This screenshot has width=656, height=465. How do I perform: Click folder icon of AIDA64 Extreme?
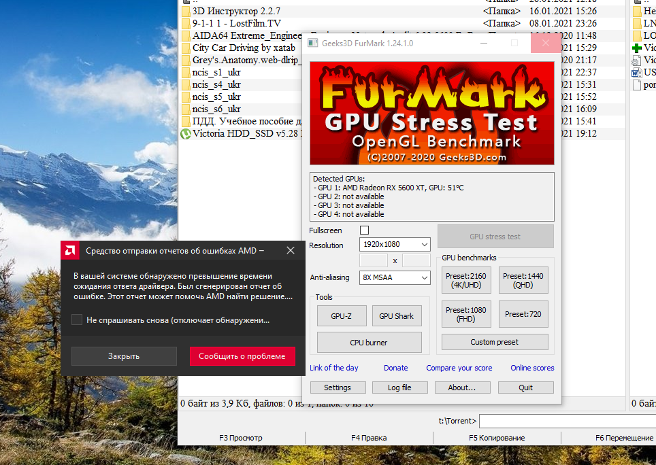(186, 36)
